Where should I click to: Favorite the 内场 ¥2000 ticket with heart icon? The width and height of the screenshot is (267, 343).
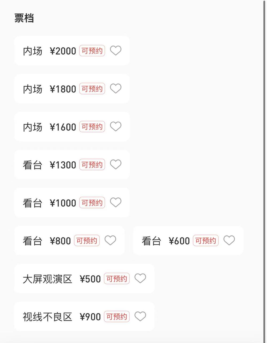point(116,50)
